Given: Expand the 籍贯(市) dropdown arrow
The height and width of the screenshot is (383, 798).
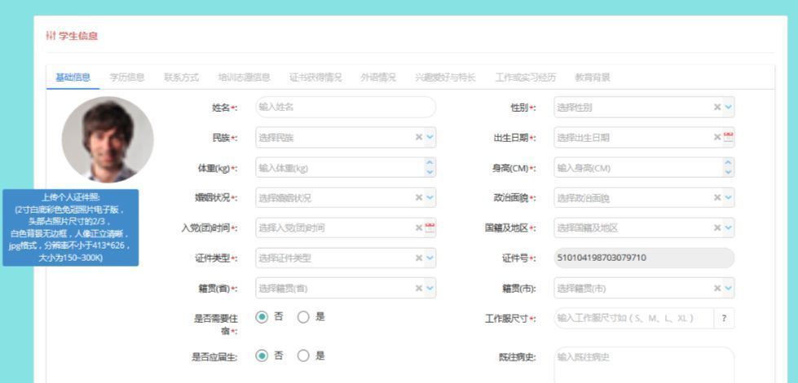Looking at the screenshot, I should coord(729,288).
